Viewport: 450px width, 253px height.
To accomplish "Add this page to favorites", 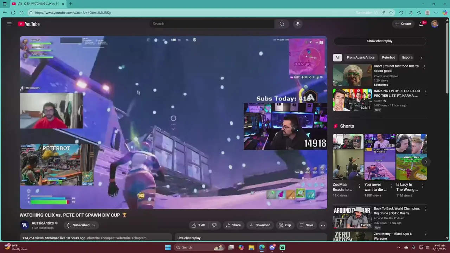I will click(x=391, y=13).
